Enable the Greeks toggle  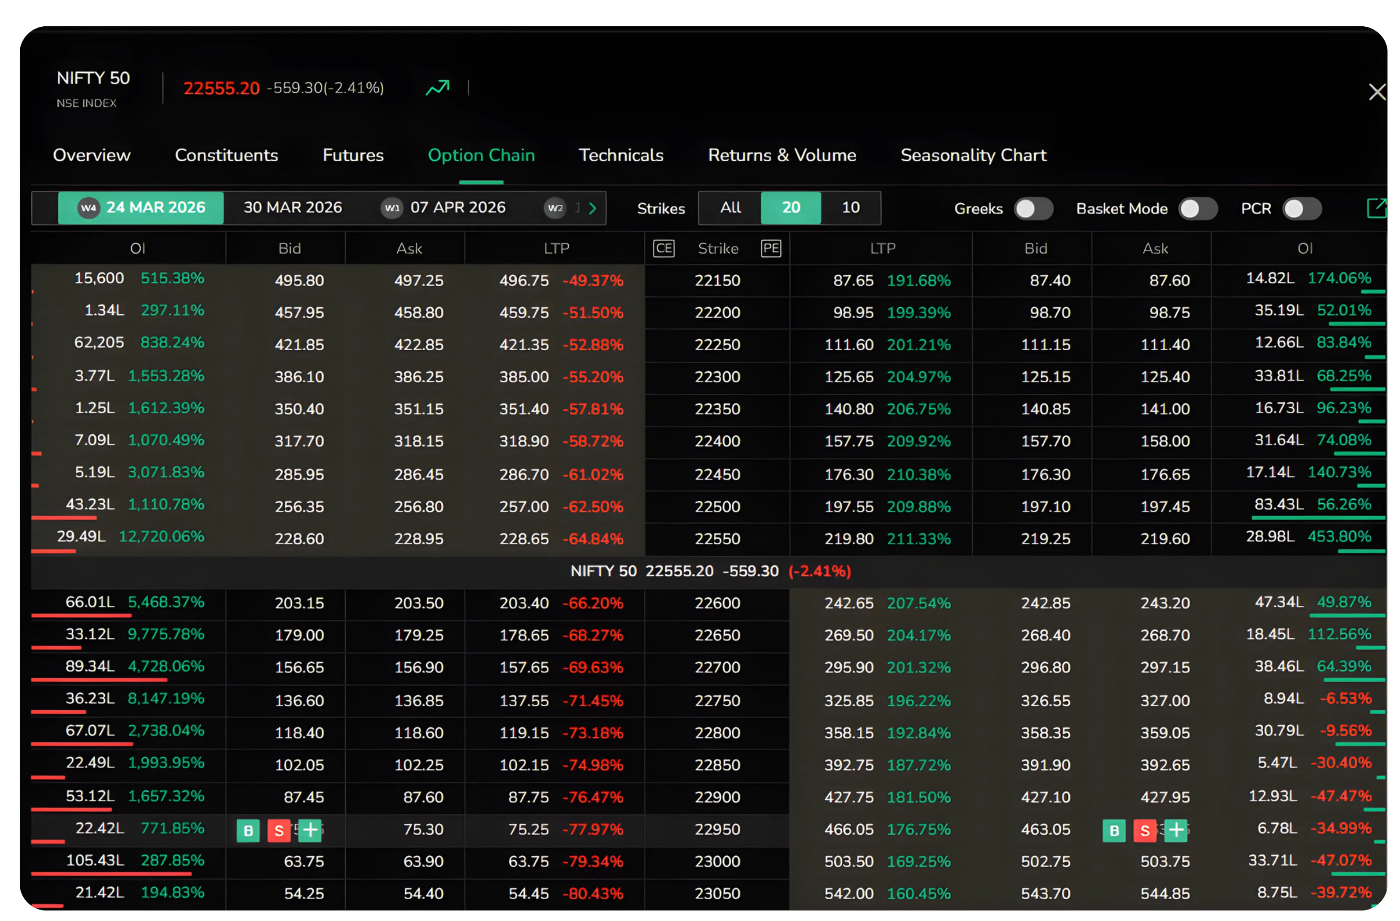(x=1034, y=208)
